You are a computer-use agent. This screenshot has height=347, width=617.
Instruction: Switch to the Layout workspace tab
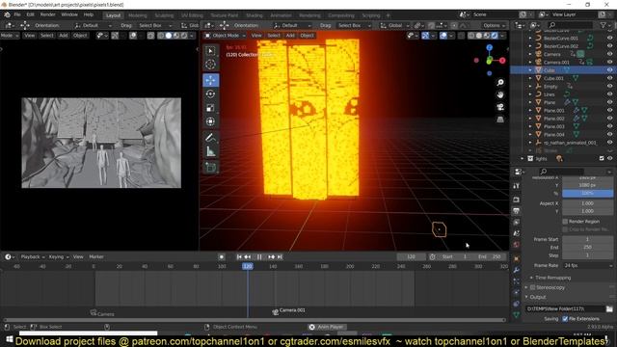tap(113, 15)
